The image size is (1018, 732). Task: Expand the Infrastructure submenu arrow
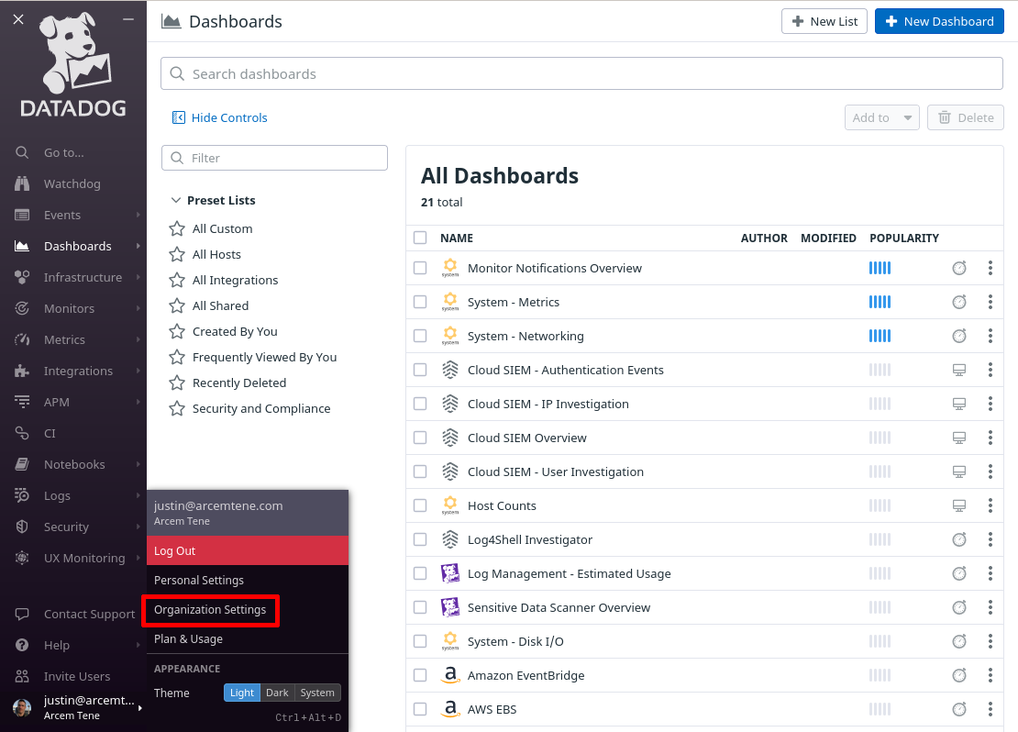[x=138, y=277]
